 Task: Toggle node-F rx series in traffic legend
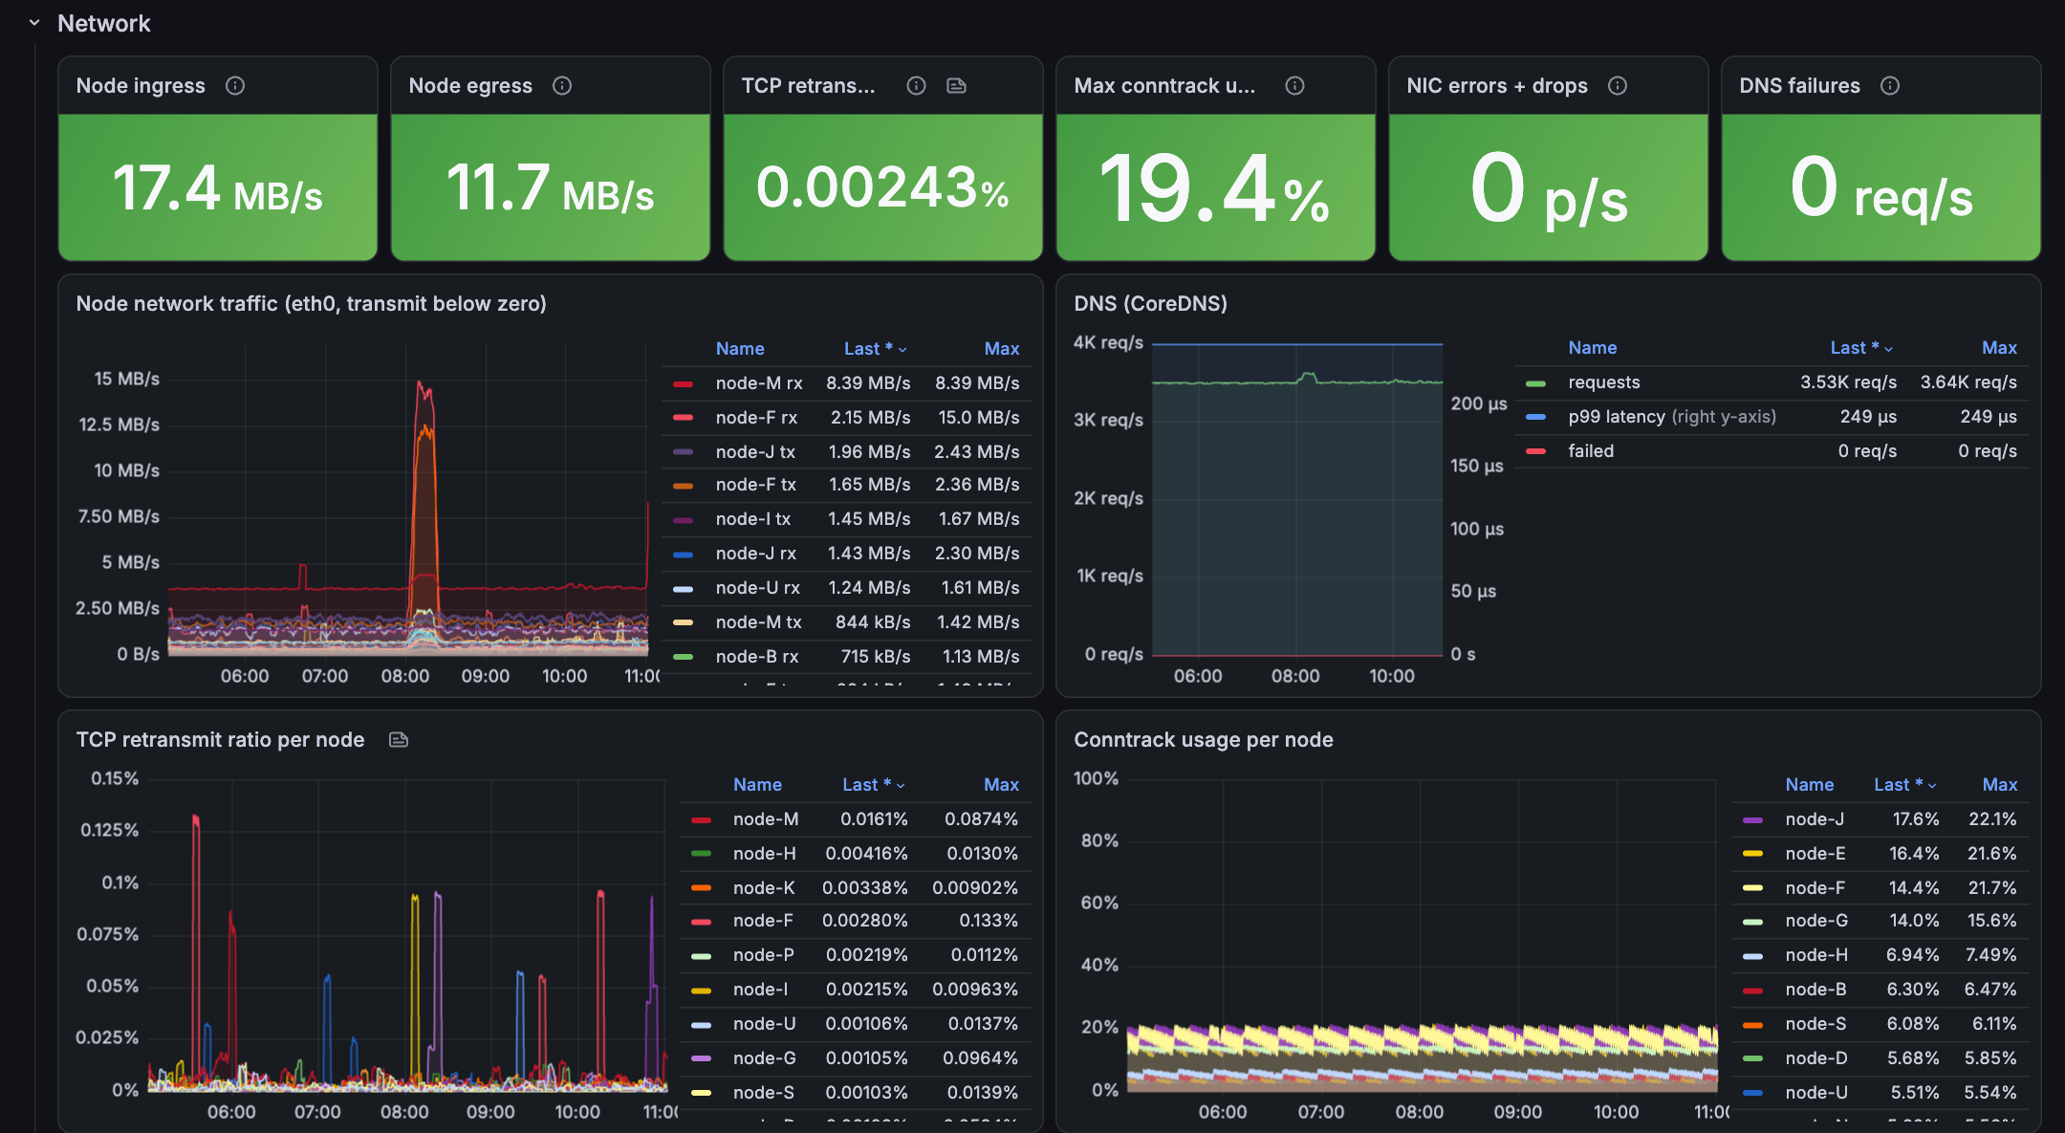(x=756, y=418)
